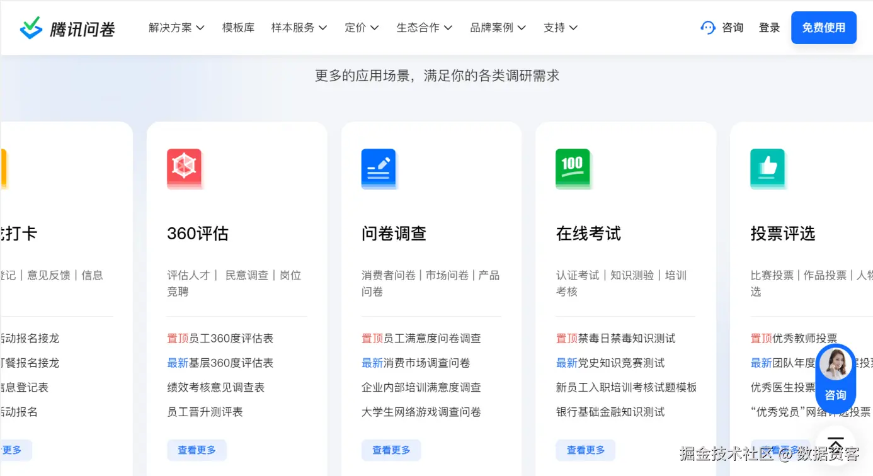The width and height of the screenshot is (873, 476).
Task: Click the 免费使用 button
Action: coord(824,28)
